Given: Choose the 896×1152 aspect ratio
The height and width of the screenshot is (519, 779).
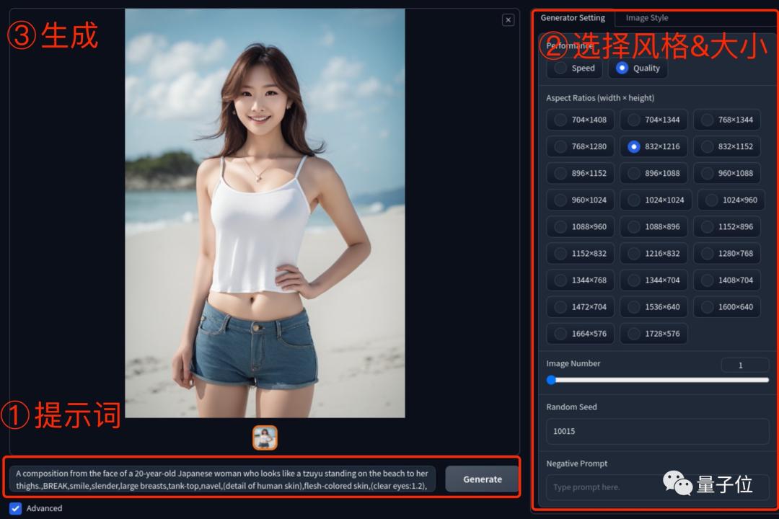Looking at the screenshot, I should pyautogui.click(x=580, y=173).
